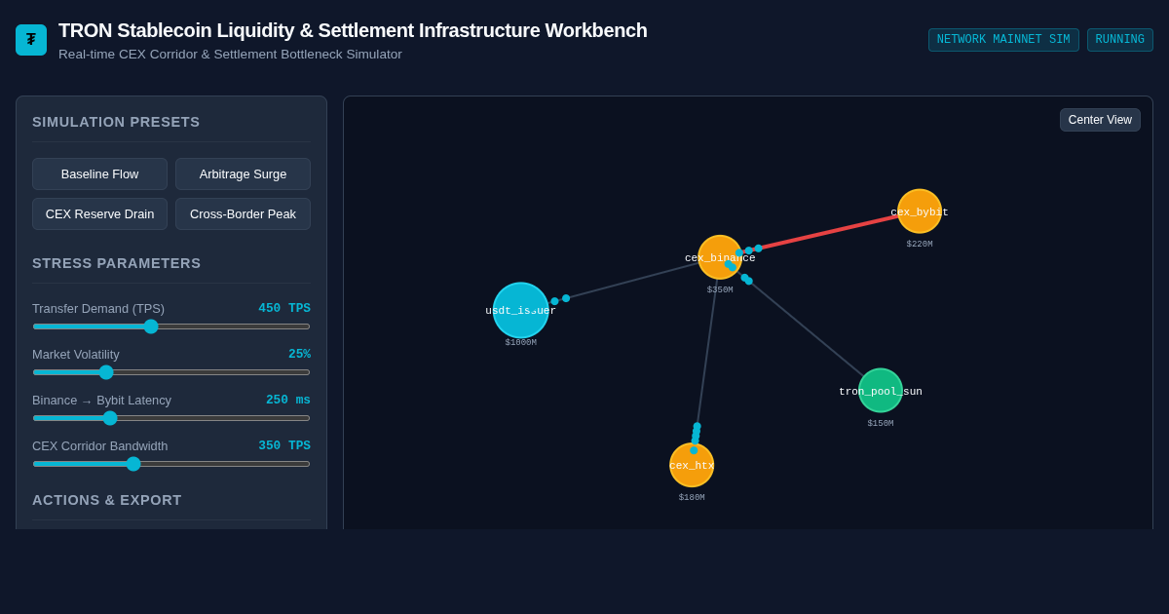This screenshot has height=614, width=1169.
Task: Click the TRON logo icon in header
Action: click(31, 40)
